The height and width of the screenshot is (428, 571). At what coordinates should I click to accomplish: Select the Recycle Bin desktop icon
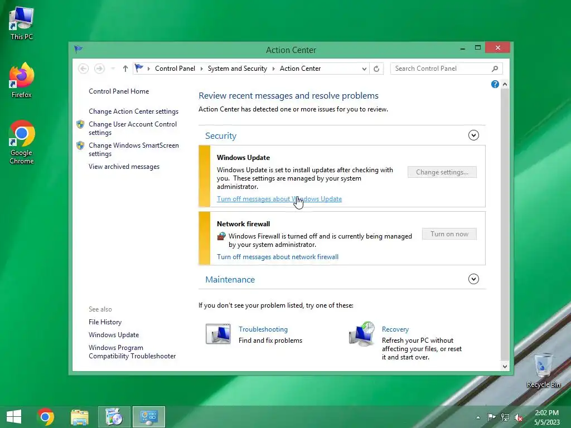(x=543, y=371)
